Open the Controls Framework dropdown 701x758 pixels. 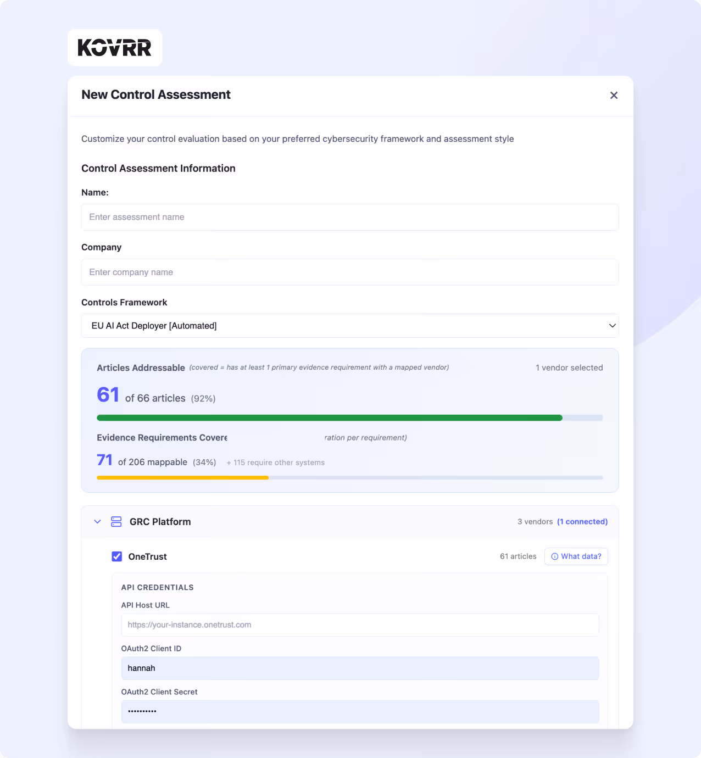pyautogui.click(x=350, y=326)
